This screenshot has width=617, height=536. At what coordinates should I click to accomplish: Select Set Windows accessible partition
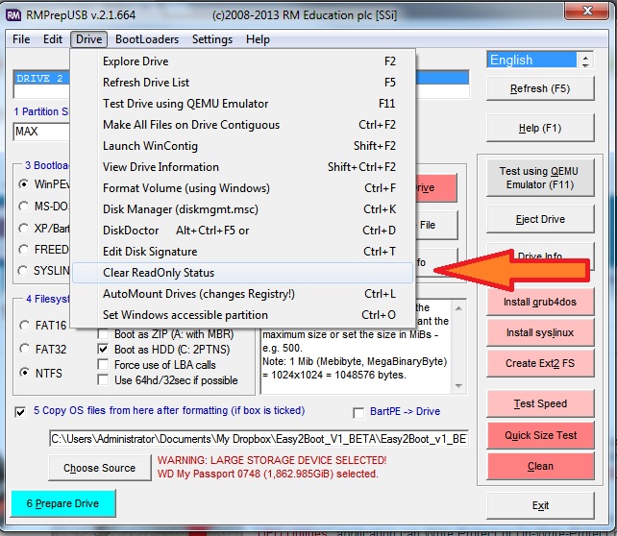243,315
